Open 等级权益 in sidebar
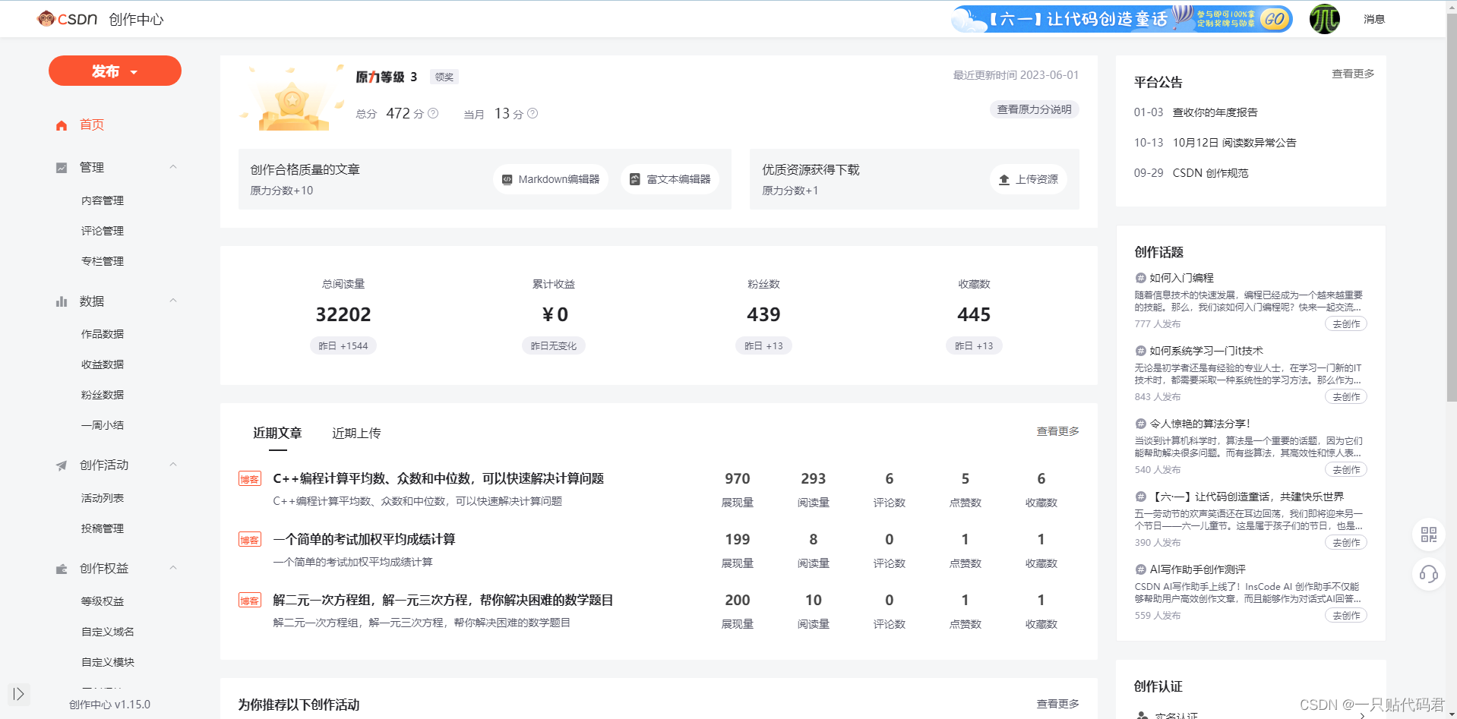Image resolution: width=1457 pixels, height=719 pixels. 103,601
